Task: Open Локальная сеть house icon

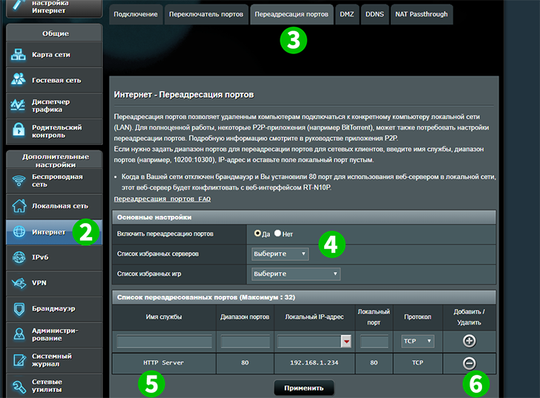Action: click(19, 205)
